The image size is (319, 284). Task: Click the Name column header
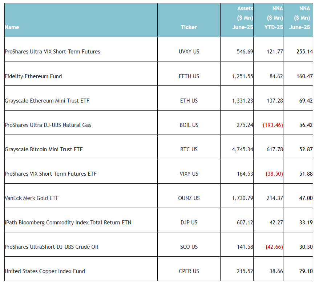[x=12, y=27]
